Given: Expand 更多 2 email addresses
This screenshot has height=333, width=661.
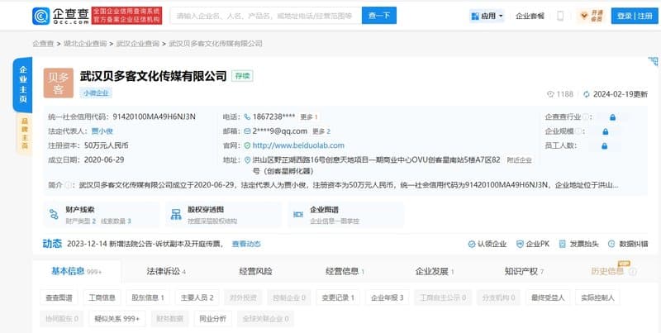Looking at the screenshot, I should pos(321,131).
